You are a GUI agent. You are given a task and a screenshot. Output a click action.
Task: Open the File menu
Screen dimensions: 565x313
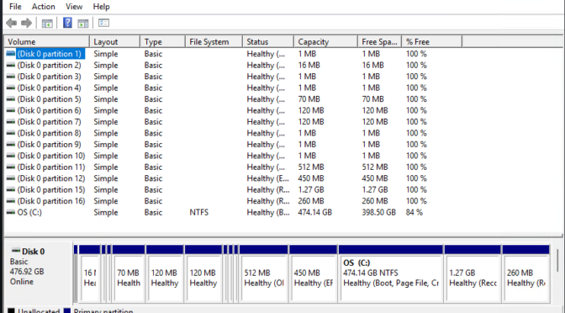[15, 7]
